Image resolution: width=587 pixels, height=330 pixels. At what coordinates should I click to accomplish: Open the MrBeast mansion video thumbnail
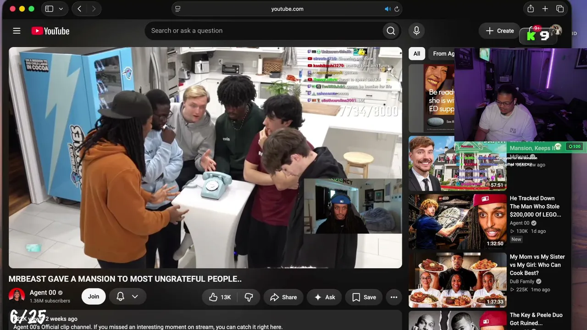point(458,163)
